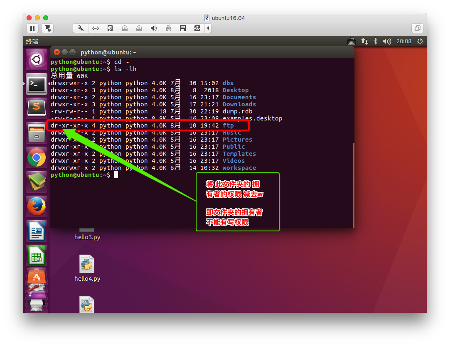Collapse the VM toolbar device arrow
Viewport: 450px width, 346px height.
(x=208, y=28)
